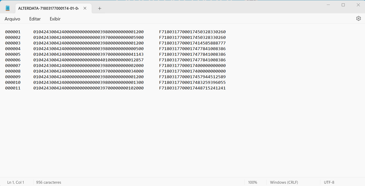Screen dimensions: 365x186
Task: Open Notepad settings gear icon
Action: coord(359,18)
